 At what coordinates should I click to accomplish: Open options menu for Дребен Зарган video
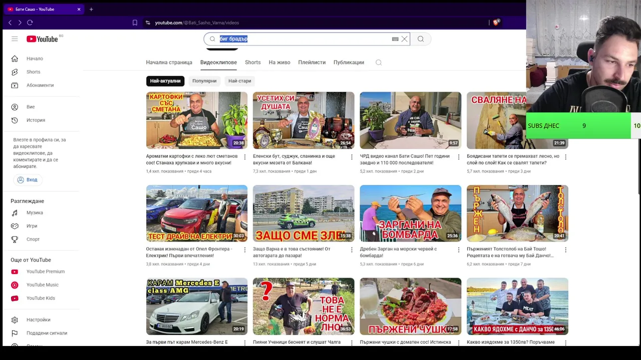(x=459, y=249)
